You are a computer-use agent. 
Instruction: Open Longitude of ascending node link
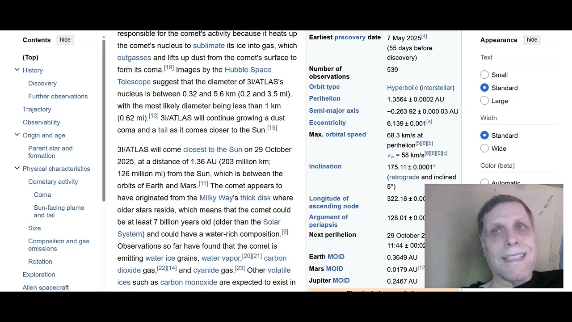coord(334,202)
